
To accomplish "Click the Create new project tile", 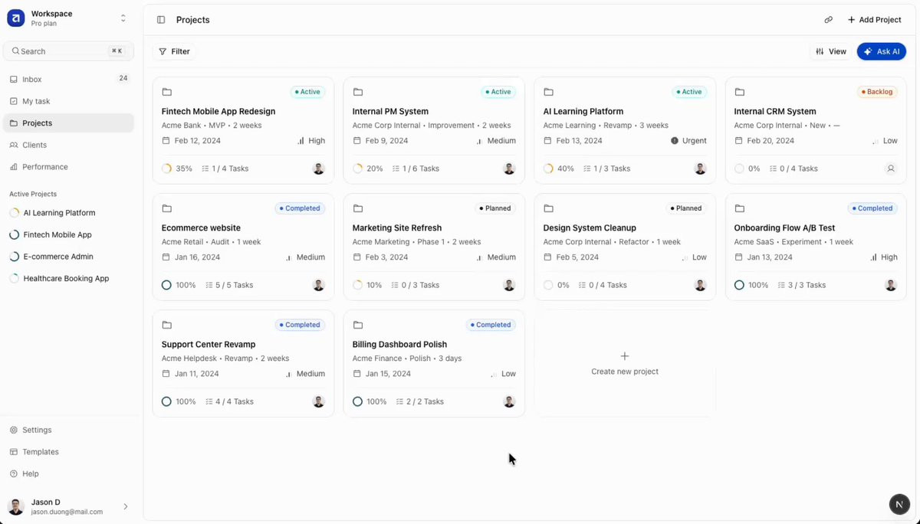I will (625, 364).
